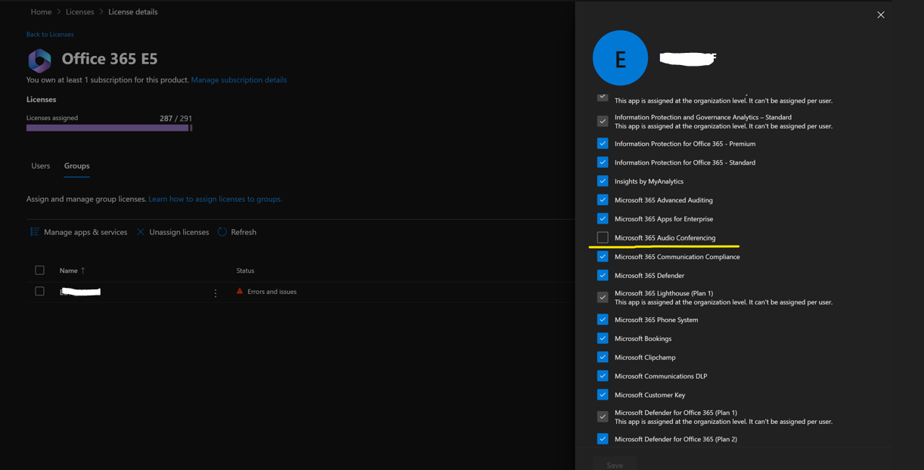
Task: Uncheck Microsoft 365 Phone System
Action: (603, 319)
